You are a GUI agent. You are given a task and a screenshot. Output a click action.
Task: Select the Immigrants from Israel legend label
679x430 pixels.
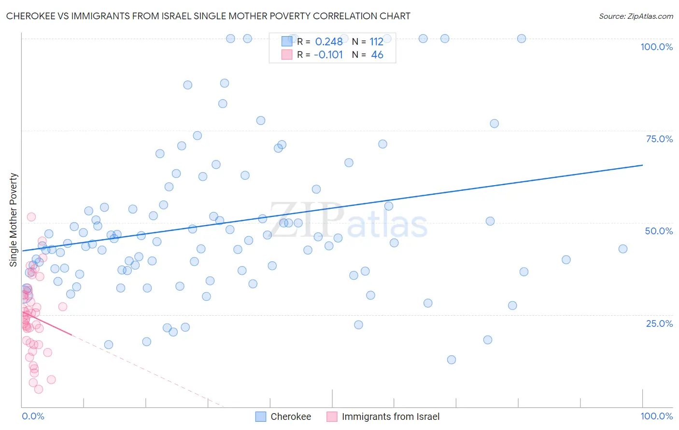click(391, 417)
